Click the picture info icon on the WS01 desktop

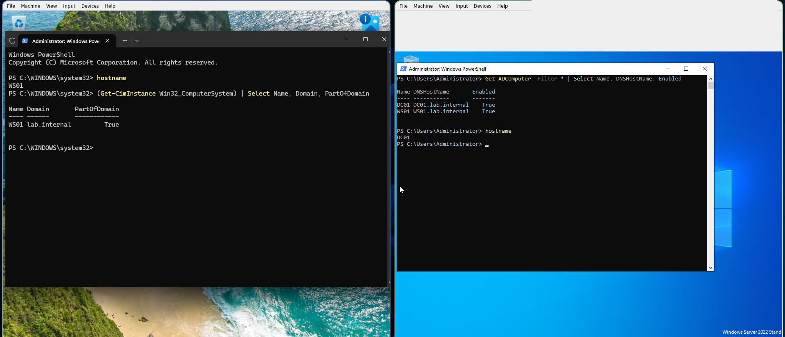tap(370, 22)
